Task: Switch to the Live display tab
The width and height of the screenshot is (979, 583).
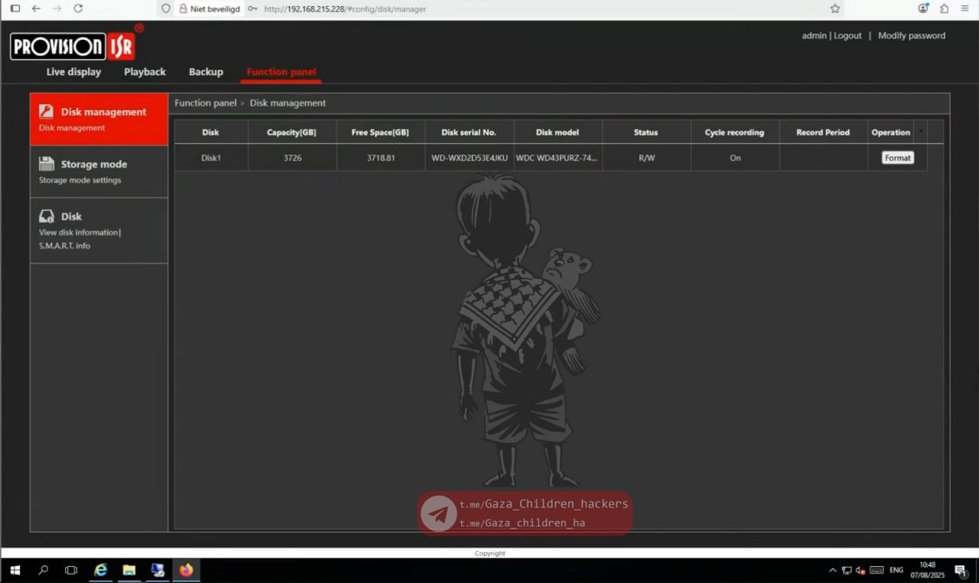Action: (x=73, y=72)
